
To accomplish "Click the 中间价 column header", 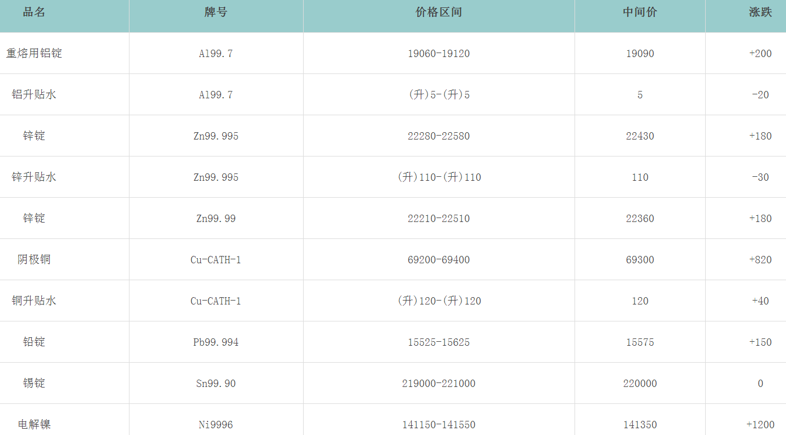I will click(x=640, y=12).
